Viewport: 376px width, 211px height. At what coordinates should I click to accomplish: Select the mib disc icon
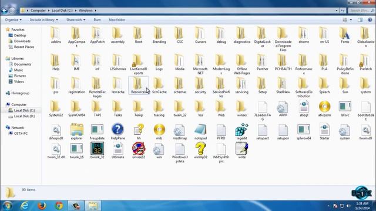[x=159, y=130]
